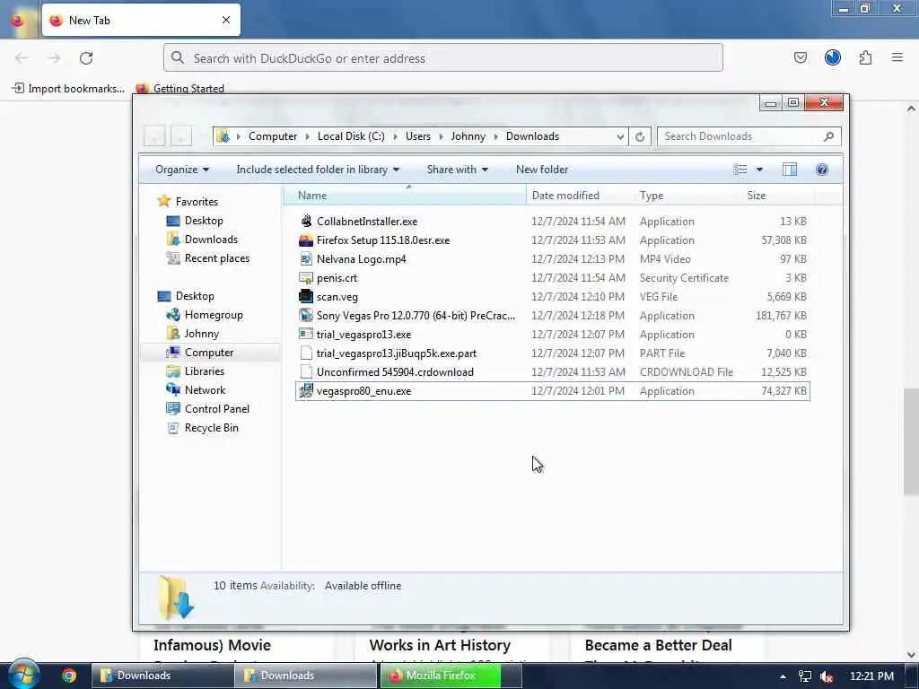Click the Firefox page vertical scrollbar thumb
The image size is (919, 689).
(911, 441)
